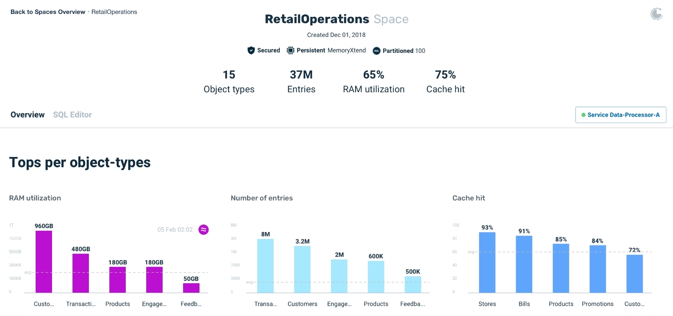Image resolution: width=673 pixels, height=316 pixels.
Task: Click the 960GB Customers RAM bar
Action: (44, 261)
